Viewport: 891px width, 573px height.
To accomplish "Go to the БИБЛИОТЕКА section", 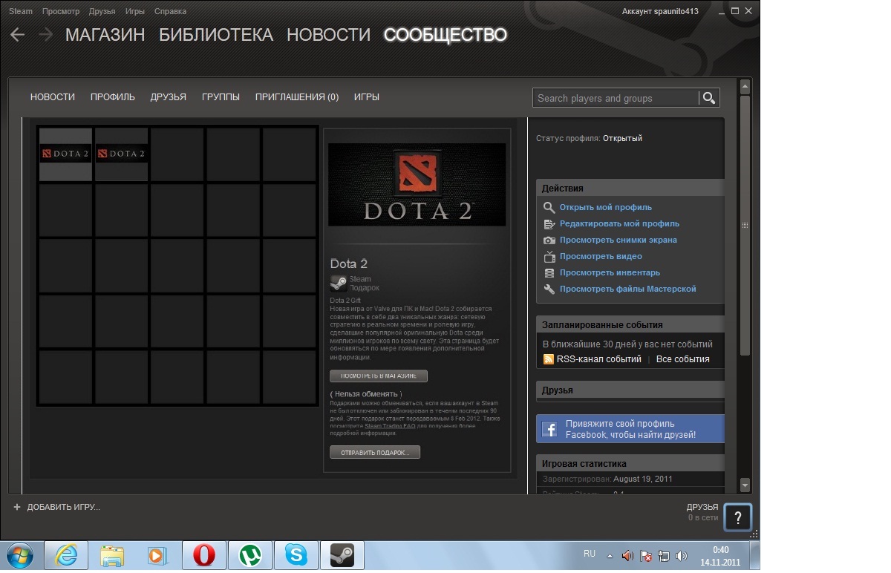I will pos(216,35).
